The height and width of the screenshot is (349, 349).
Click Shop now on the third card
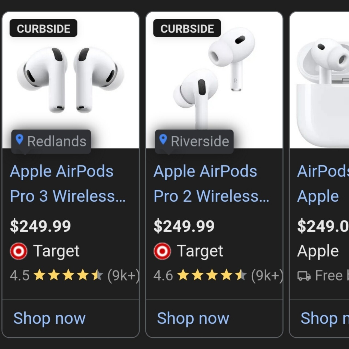[324, 318]
